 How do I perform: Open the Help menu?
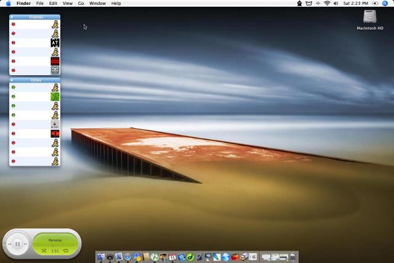pyautogui.click(x=116, y=3)
